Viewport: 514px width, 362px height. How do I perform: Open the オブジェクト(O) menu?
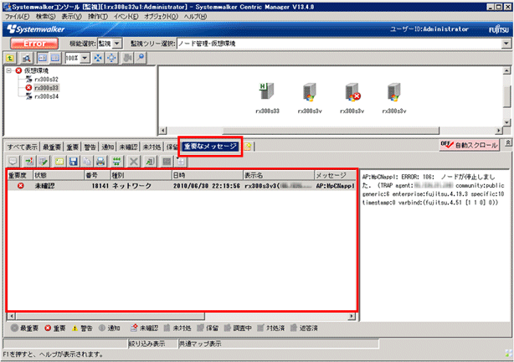pyautogui.click(x=161, y=17)
